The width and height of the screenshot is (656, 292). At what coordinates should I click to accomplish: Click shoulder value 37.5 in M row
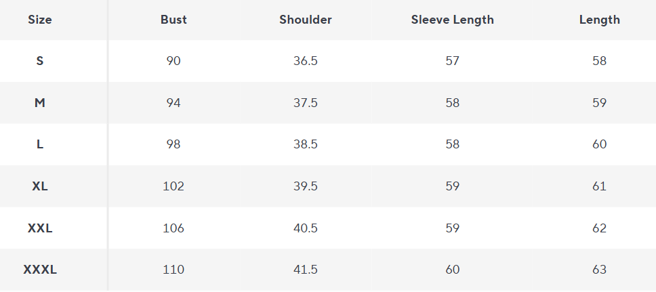(306, 103)
